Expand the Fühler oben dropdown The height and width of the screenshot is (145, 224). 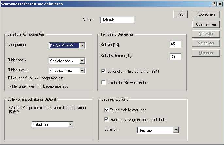(82, 61)
